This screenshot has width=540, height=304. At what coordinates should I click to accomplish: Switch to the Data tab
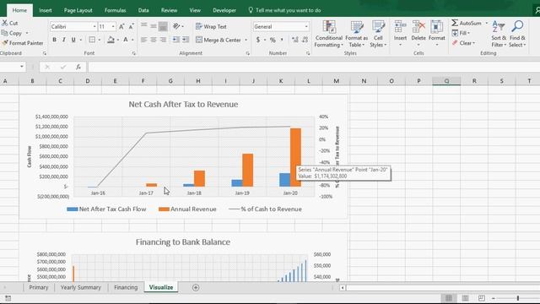tap(143, 10)
